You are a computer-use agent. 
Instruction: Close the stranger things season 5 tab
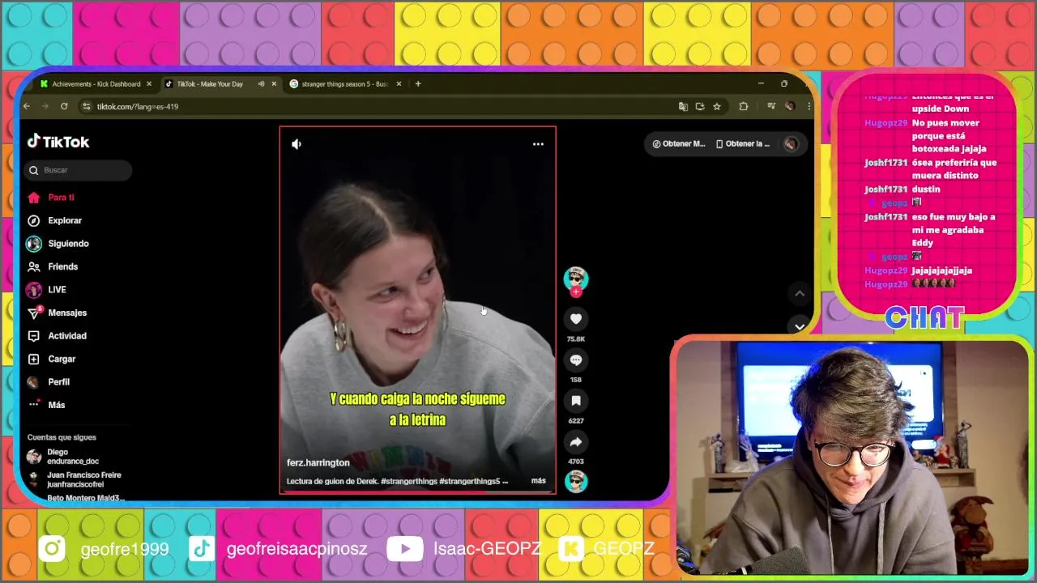coord(399,84)
